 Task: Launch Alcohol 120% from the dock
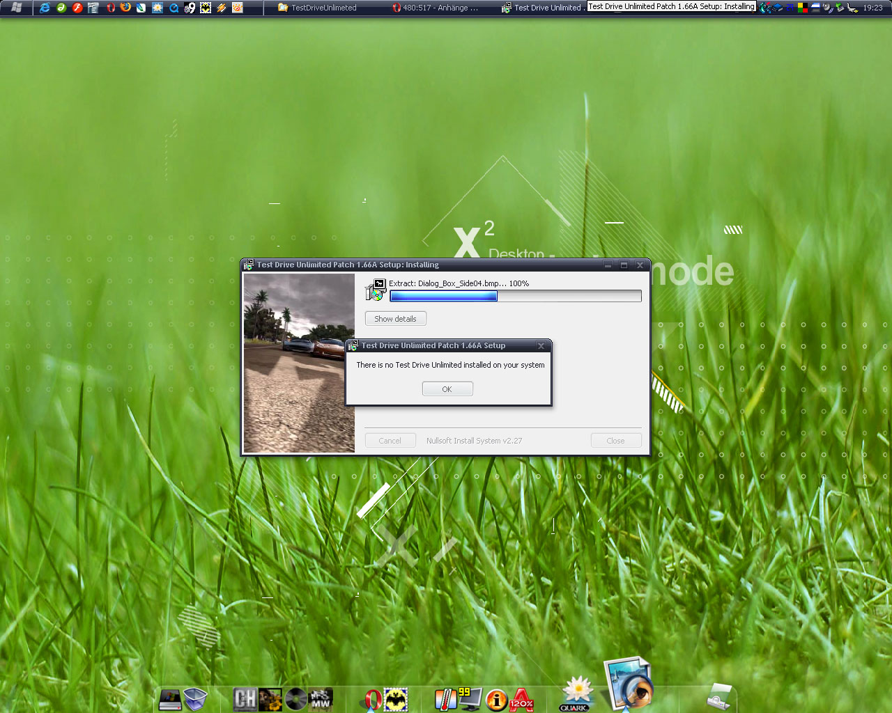click(x=521, y=700)
